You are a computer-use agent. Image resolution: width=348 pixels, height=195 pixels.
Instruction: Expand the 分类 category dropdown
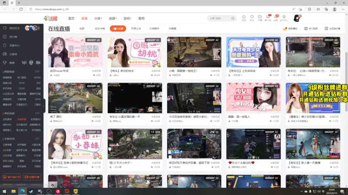click(98, 18)
